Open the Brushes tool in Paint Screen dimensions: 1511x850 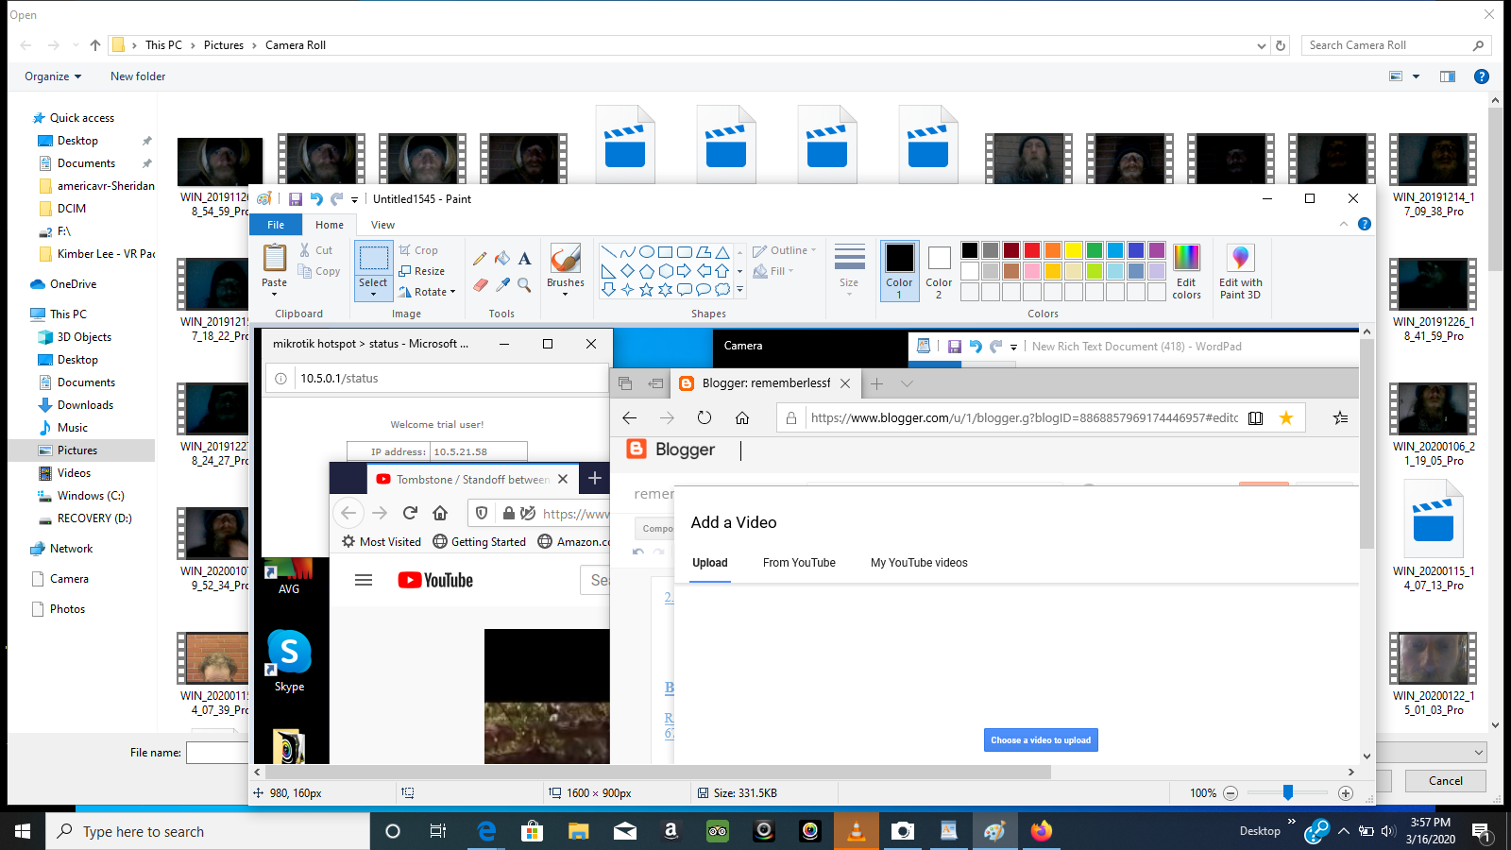point(566,269)
